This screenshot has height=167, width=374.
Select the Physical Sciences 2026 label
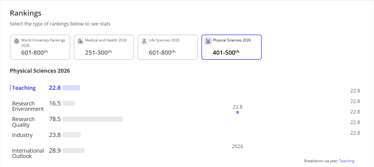pos(232,40)
